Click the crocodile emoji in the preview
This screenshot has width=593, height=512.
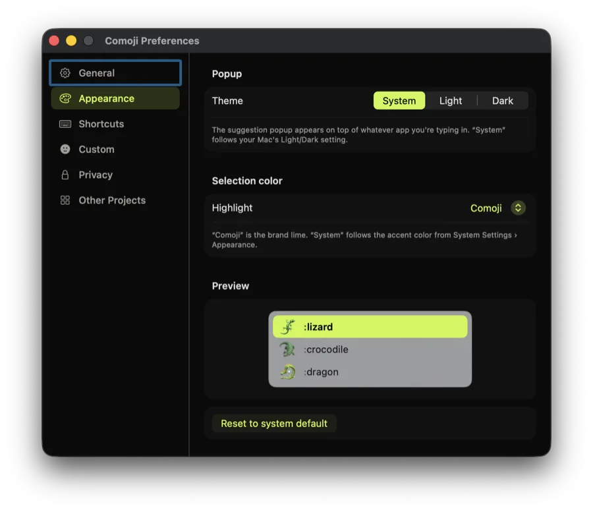point(288,349)
